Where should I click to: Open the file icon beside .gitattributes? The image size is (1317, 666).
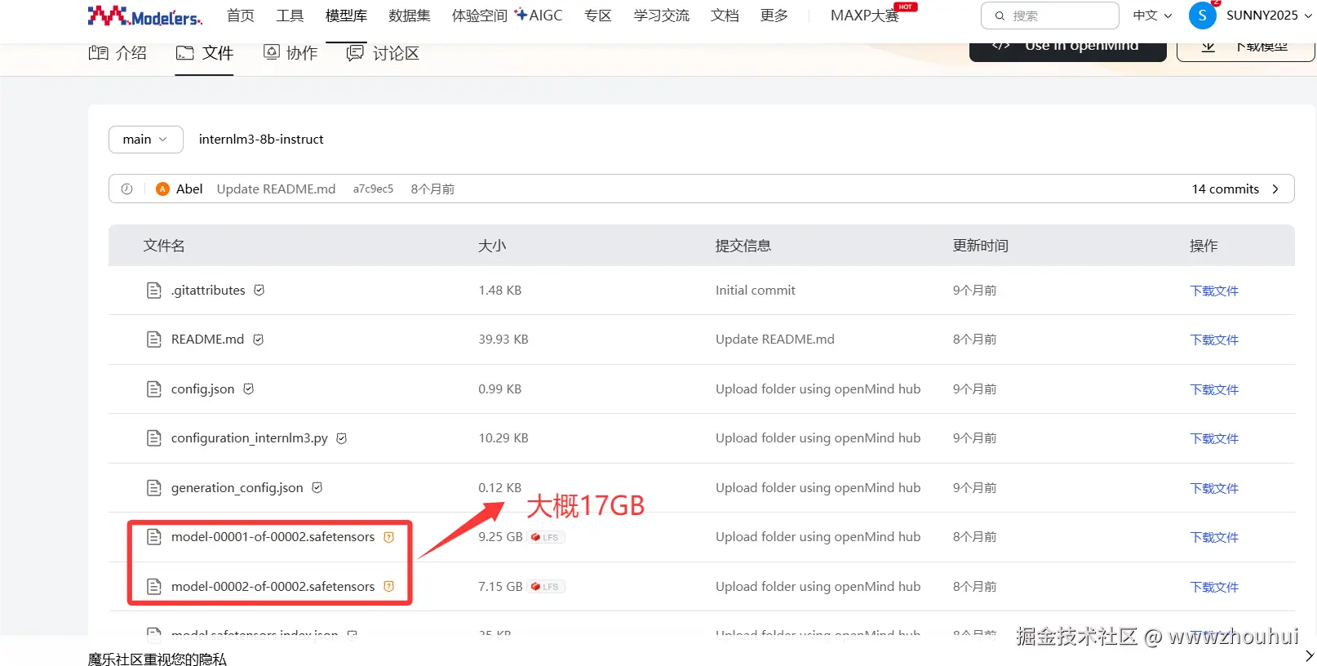pos(153,290)
